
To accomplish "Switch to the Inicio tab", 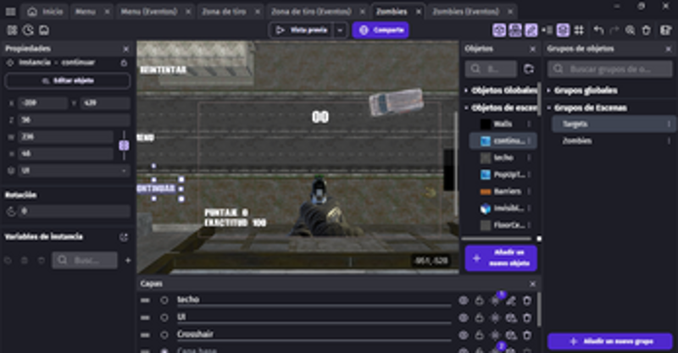I will 45,12.
